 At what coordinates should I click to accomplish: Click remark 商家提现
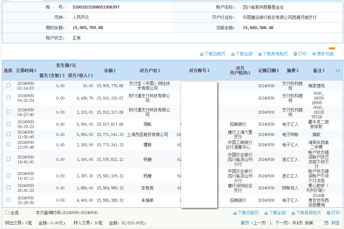point(316,86)
